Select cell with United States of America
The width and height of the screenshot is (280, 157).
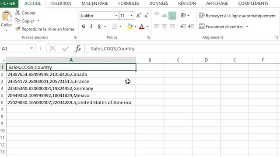tap(71, 102)
